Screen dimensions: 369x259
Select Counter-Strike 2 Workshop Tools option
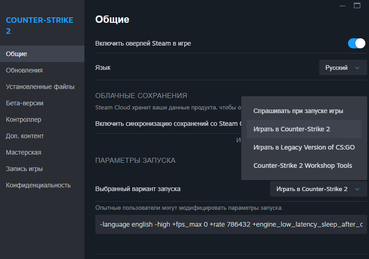click(x=304, y=166)
